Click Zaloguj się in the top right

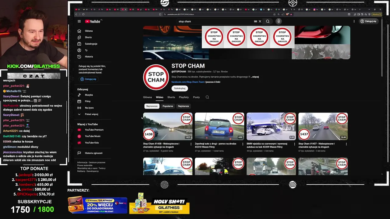pyautogui.click(x=368, y=21)
